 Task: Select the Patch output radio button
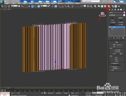point(114,58)
